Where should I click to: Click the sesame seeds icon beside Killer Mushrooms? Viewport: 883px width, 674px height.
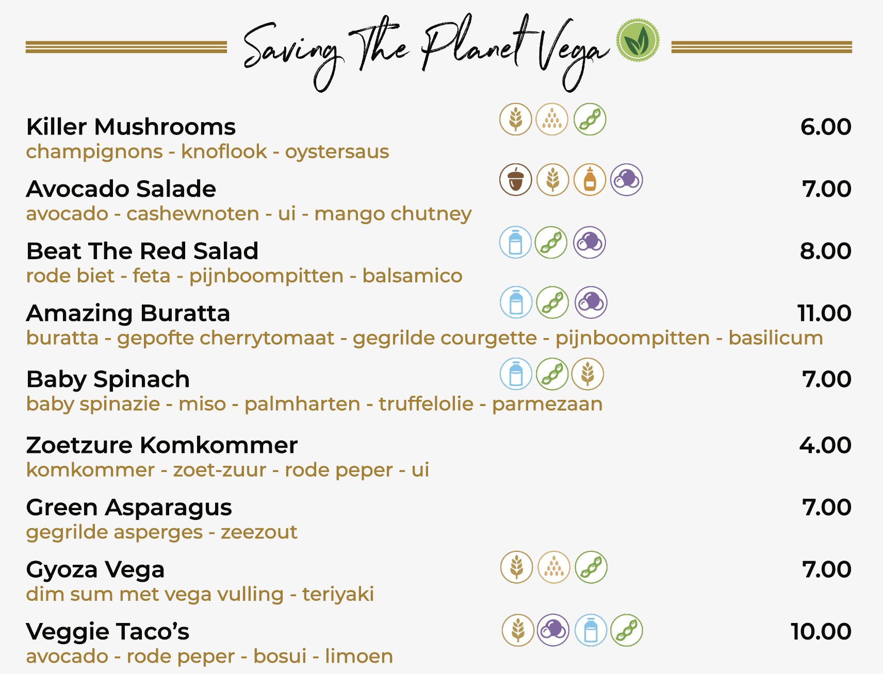tap(552, 120)
